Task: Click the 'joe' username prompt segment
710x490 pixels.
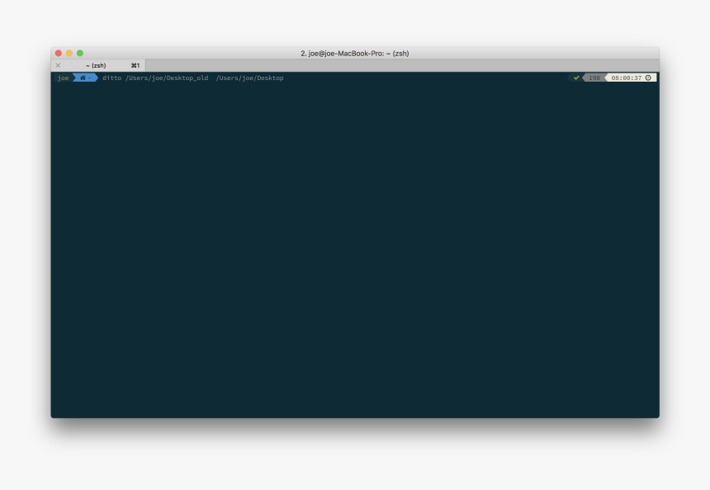Action: click(63, 78)
